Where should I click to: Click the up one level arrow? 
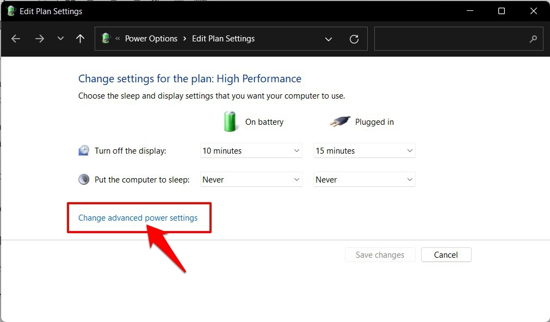[80, 39]
